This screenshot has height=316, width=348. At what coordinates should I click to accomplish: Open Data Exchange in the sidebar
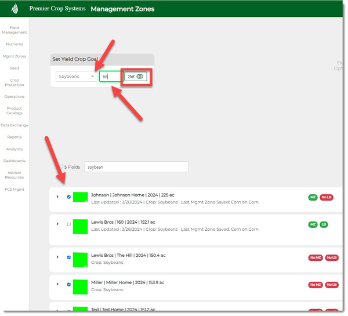[14, 125]
